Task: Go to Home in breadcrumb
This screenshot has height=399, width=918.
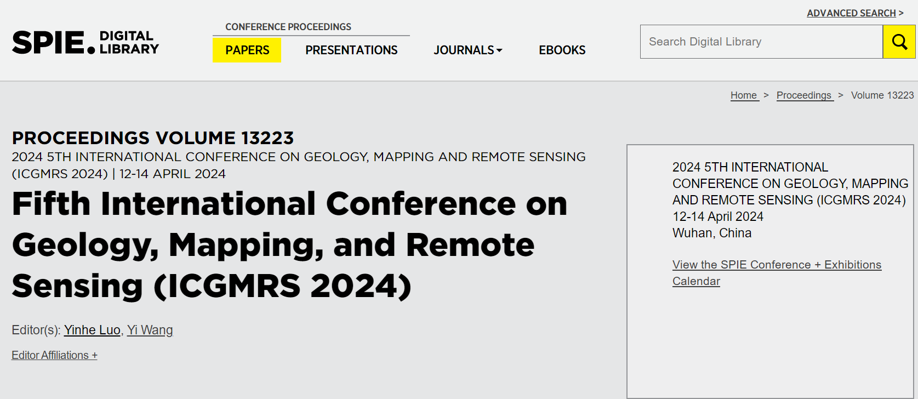Action: point(744,95)
